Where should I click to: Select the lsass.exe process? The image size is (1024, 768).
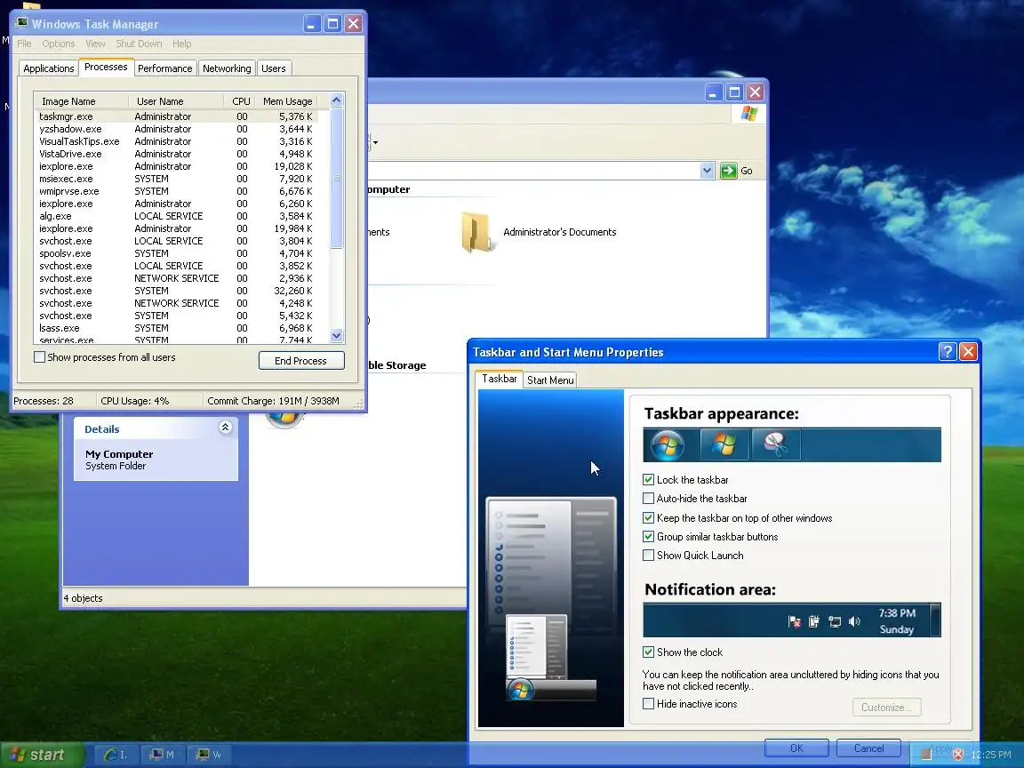coord(176,328)
